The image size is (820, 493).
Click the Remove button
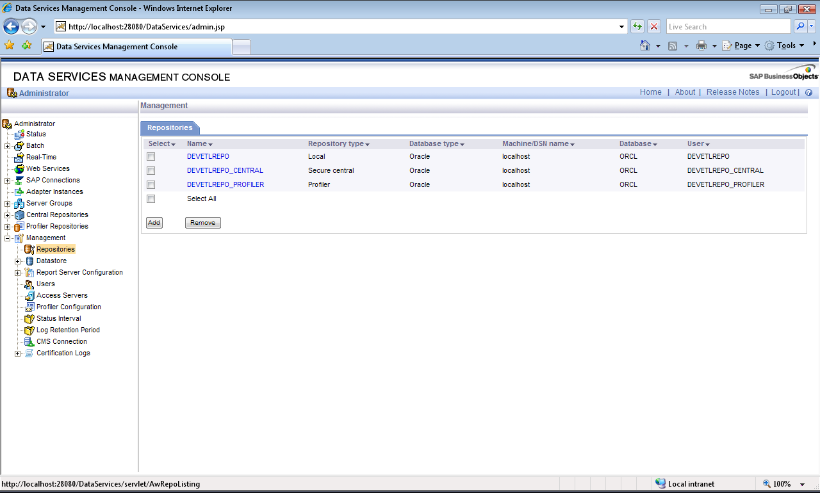pyautogui.click(x=203, y=223)
